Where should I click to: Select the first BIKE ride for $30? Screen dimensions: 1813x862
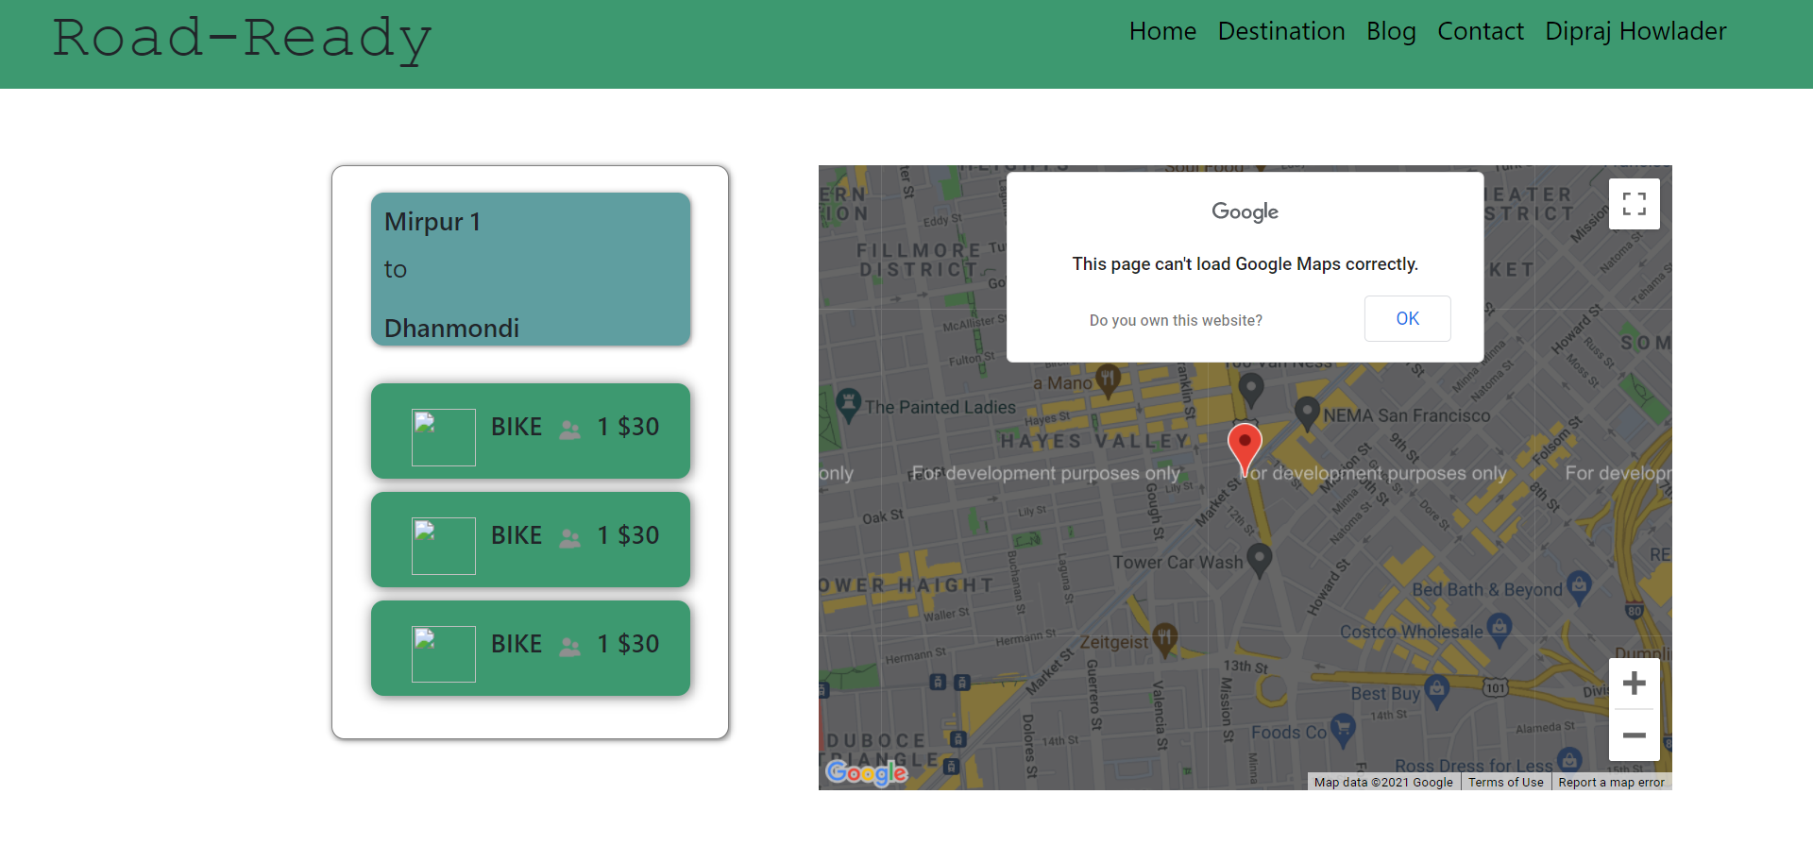click(x=531, y=430)
